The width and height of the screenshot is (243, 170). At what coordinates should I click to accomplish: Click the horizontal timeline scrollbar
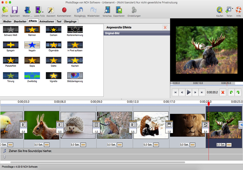(x=98, y=162)
